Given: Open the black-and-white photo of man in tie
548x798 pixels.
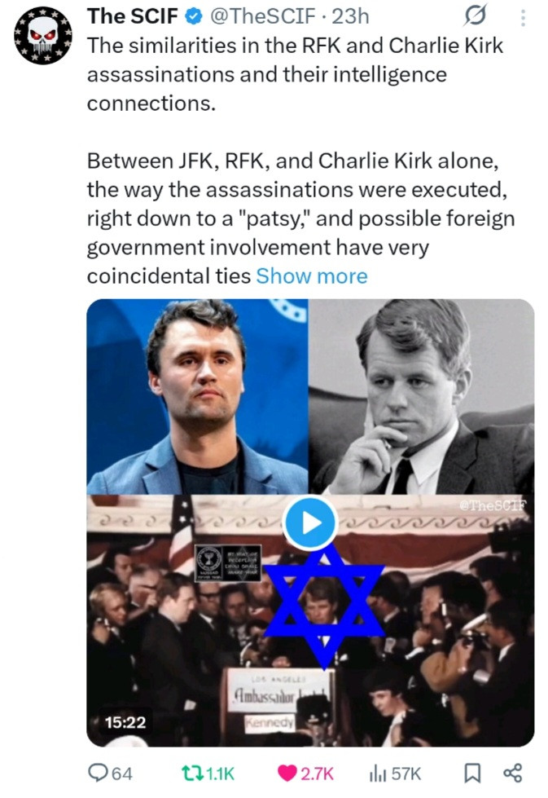Looking at the screenshot, I should [422, 396].
